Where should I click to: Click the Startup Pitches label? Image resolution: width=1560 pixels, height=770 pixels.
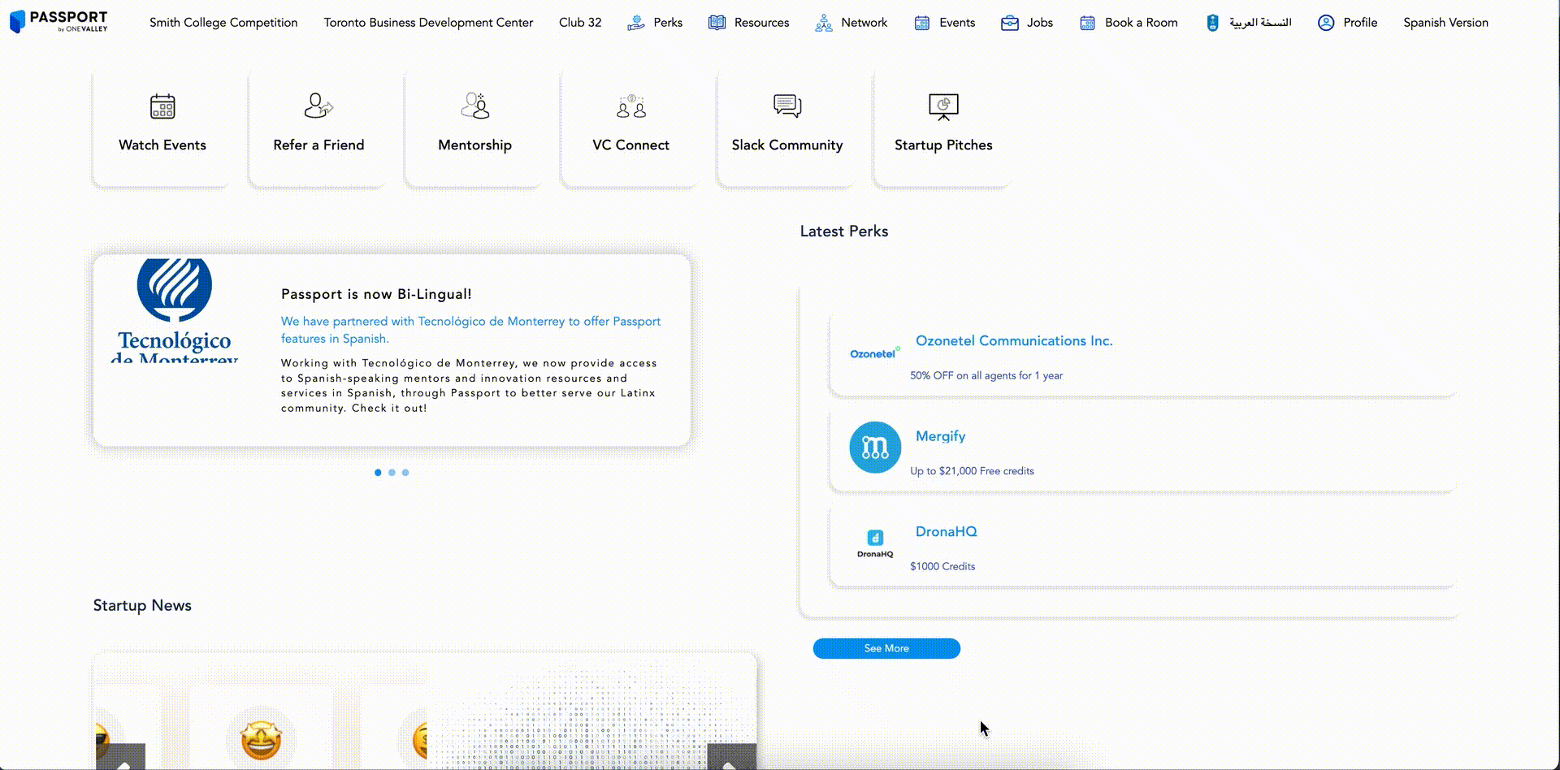pos(943,145)
